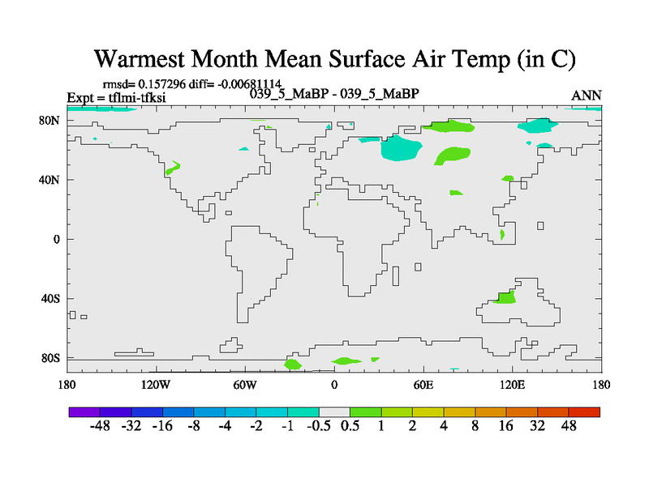Click the colorbar swatch between -2 and -1
Viewport: 649px width, 486px height.
[x=272, y=412]
